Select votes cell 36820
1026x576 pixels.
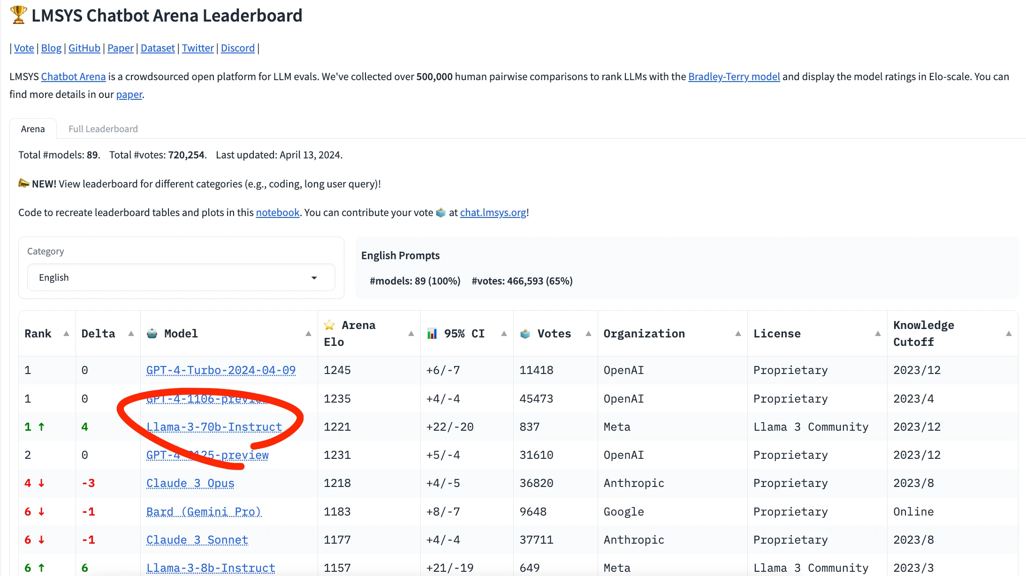536,483
